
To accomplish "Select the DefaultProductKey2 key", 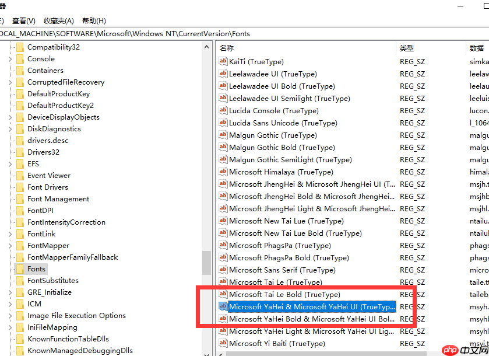I will (x=61, y=106).
